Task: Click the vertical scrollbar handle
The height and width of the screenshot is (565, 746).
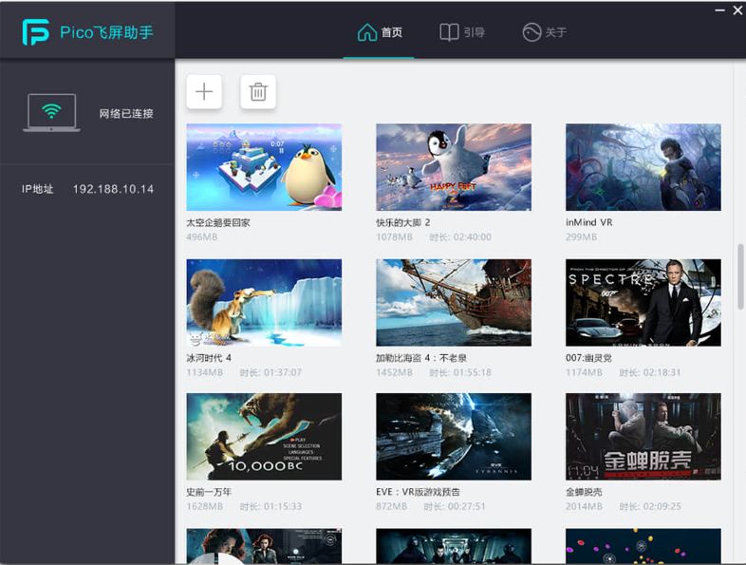Action: [740, 276]
